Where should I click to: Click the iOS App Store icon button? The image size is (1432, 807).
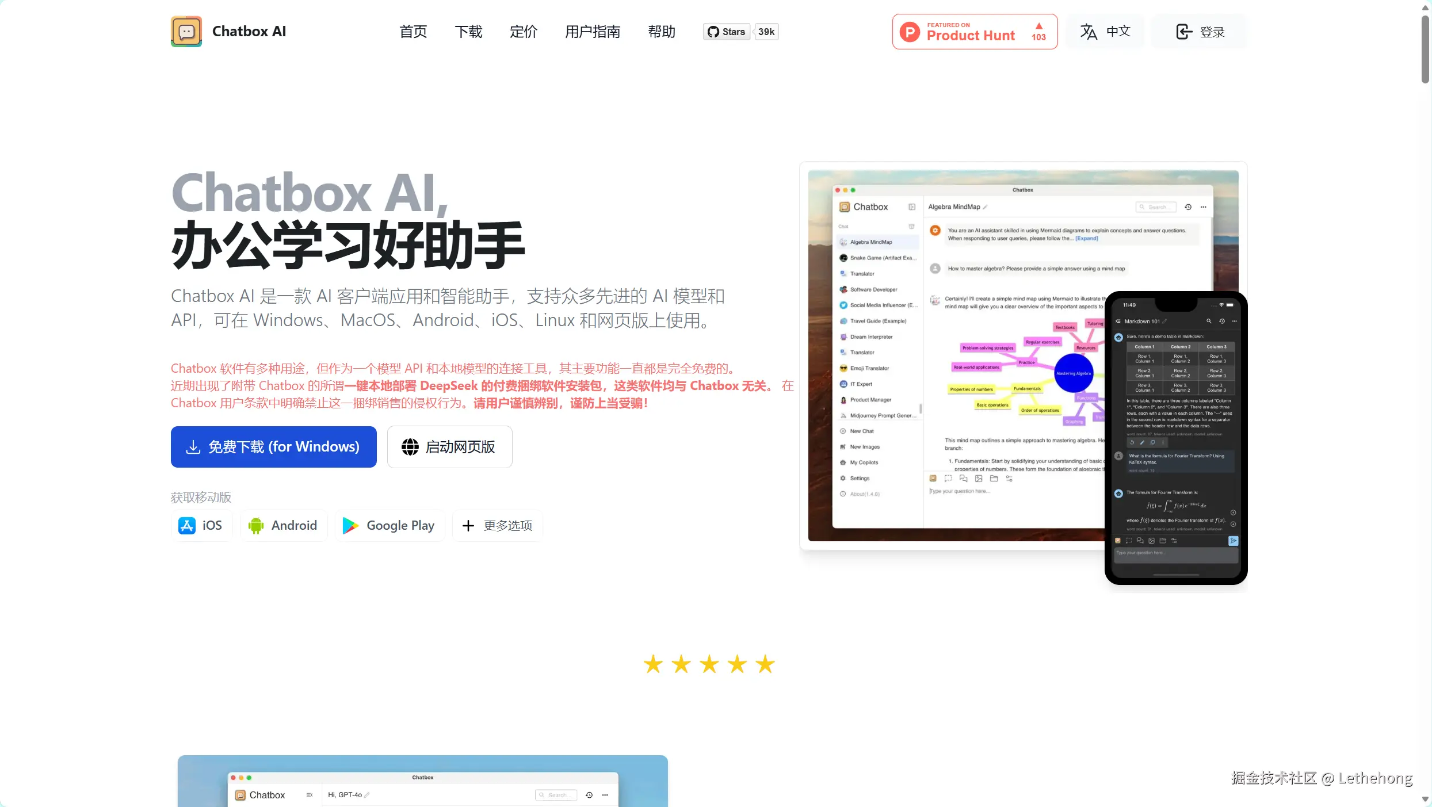pos(187,526)
